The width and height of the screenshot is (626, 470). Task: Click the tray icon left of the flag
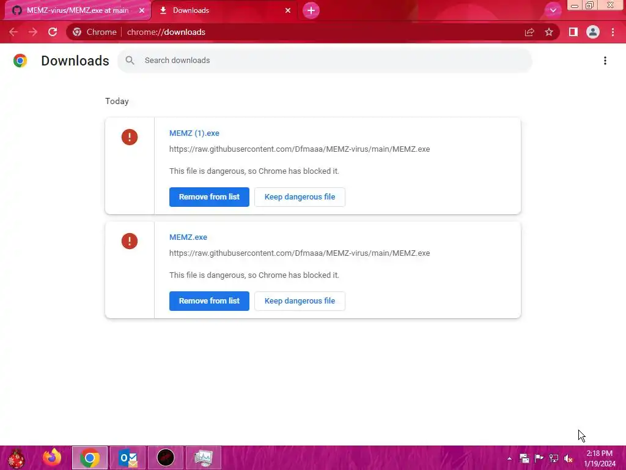[524, 458]
